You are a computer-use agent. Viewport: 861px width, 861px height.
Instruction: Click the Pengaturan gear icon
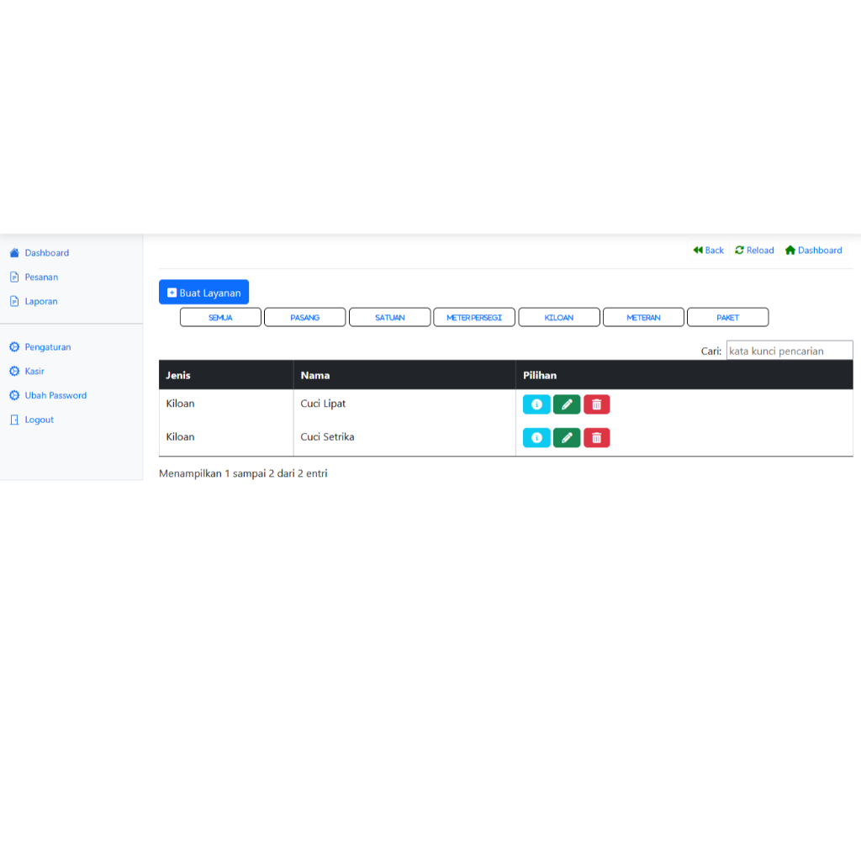(14, 347)
